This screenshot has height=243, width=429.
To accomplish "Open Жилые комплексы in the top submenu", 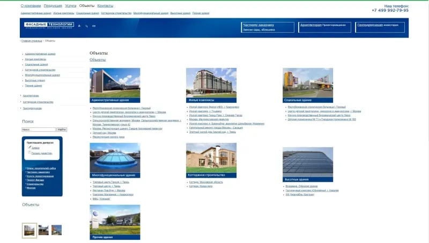I will (x=63, y=13).
